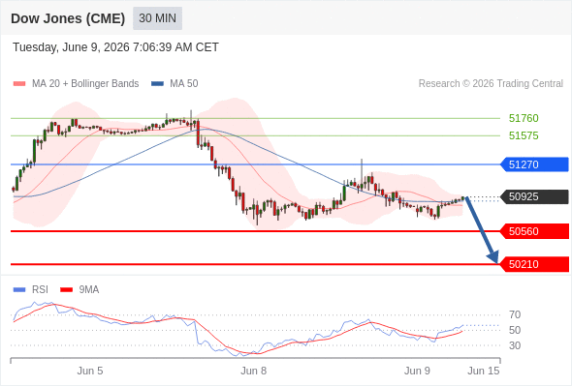Click the 51575 resistance level label
572x387 pixels.
point(524,135)
